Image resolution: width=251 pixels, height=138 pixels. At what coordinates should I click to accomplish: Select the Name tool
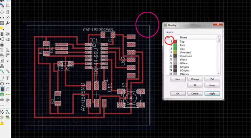tap(2, 50)
